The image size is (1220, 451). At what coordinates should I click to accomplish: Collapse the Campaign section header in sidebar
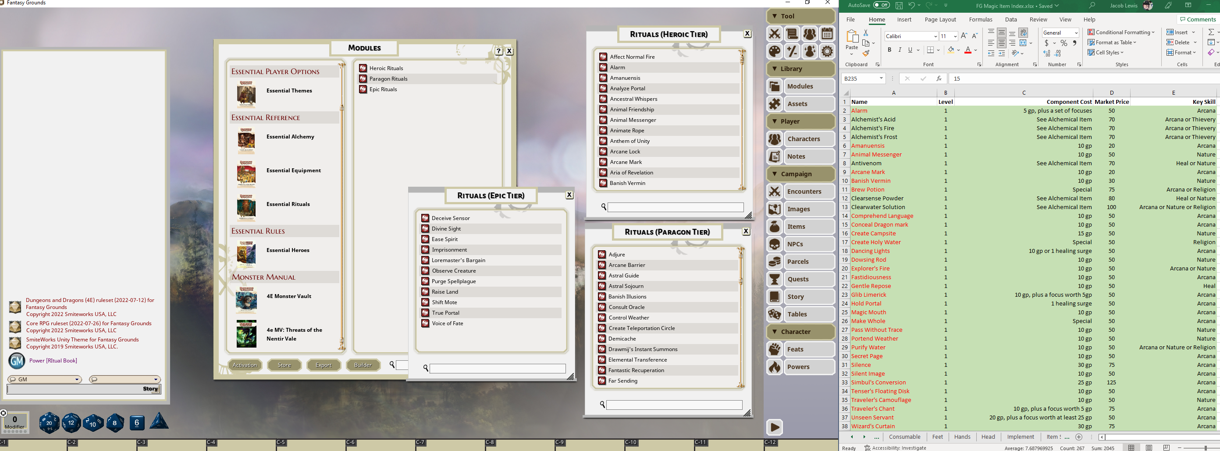[x=800, y=174]
